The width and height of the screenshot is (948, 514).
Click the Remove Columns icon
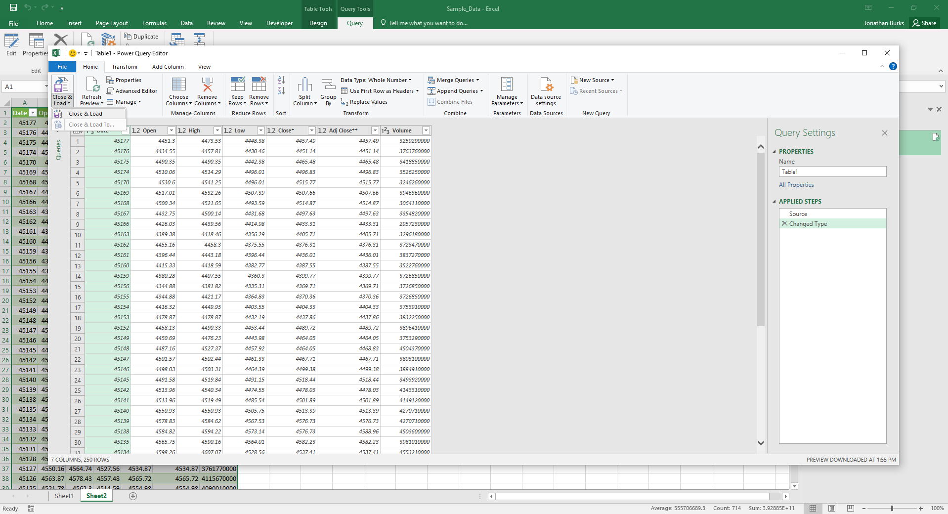pos(207,85)
